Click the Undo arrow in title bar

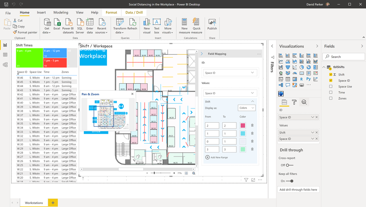coord(14,4)
